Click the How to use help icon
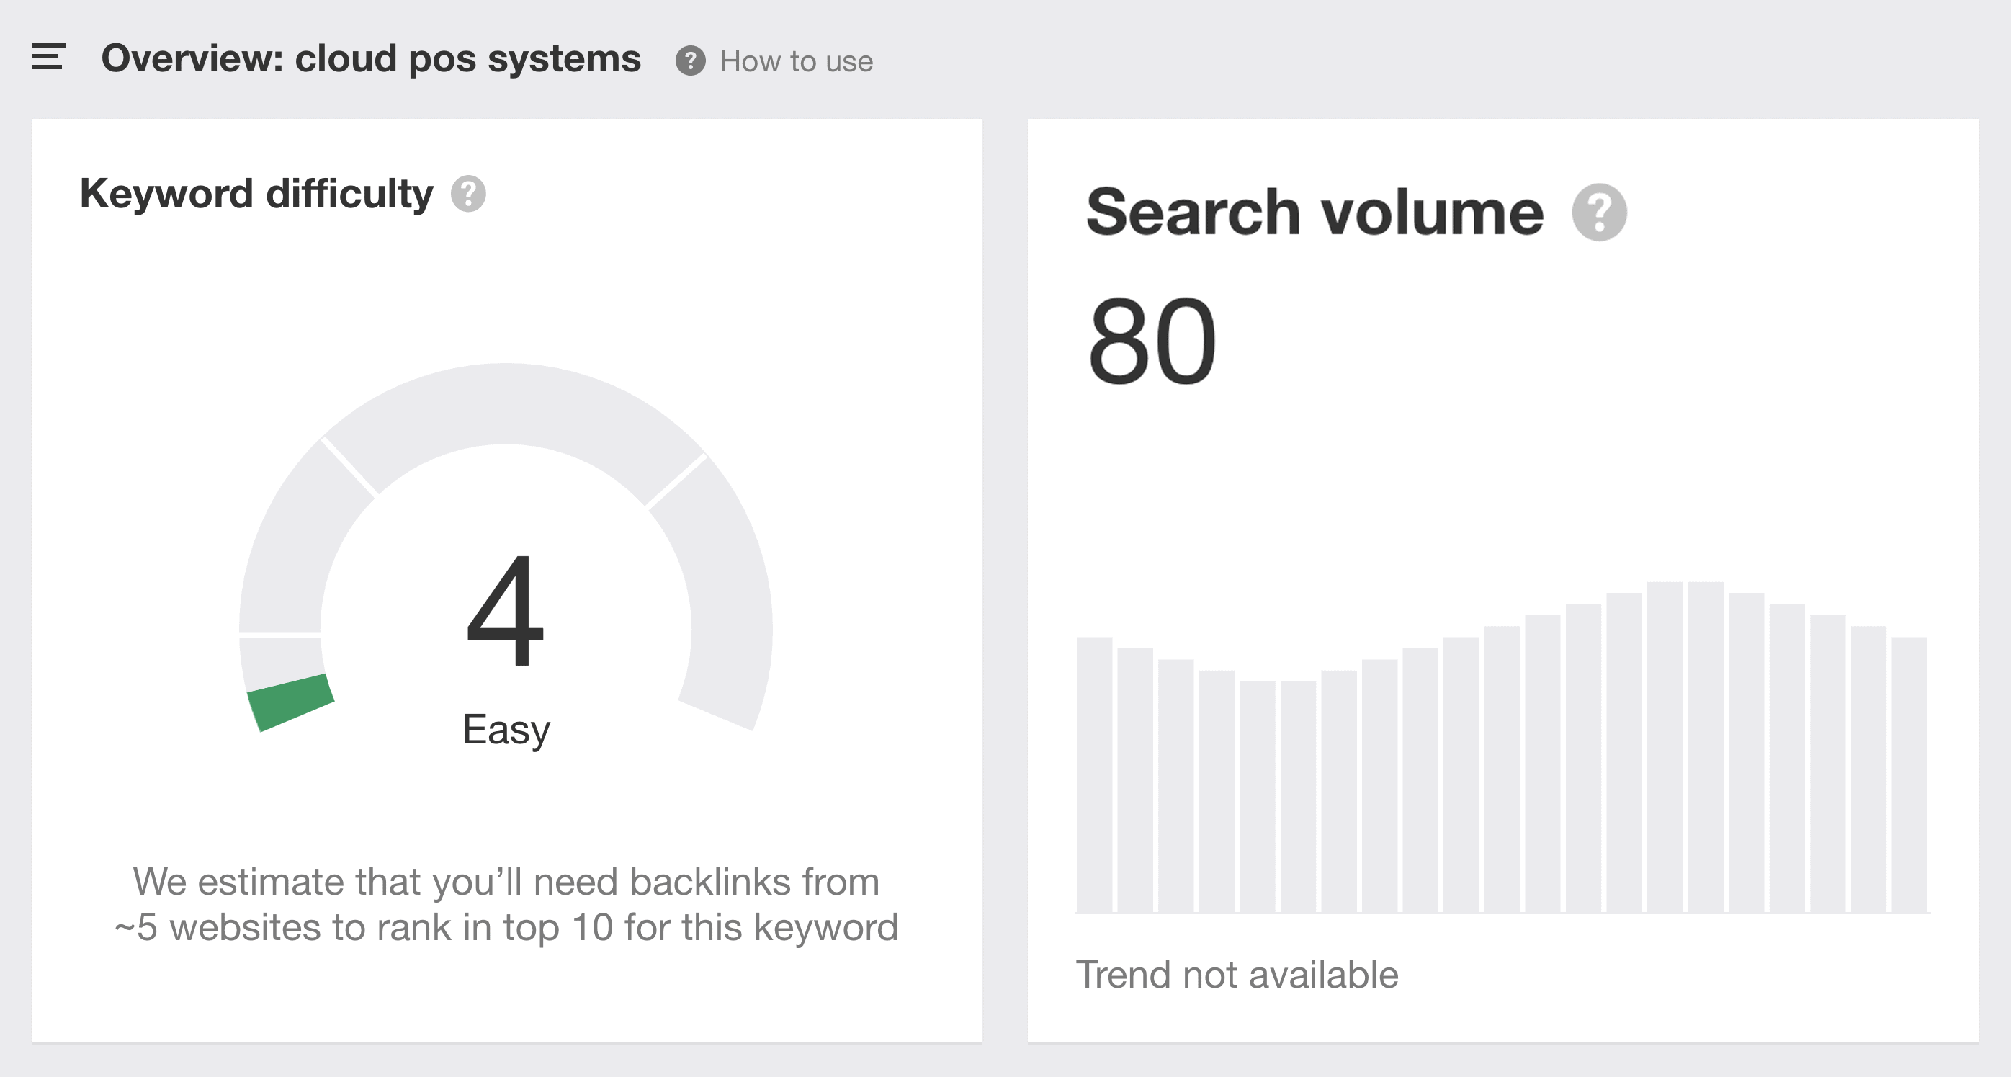Screen dimensions: 2011x1077 690,61
